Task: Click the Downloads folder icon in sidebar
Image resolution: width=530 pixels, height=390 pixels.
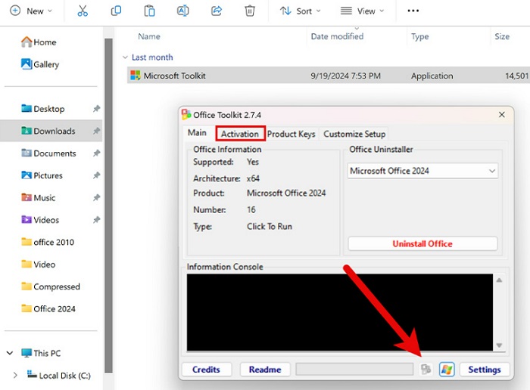Action: [x=26, y=131]
